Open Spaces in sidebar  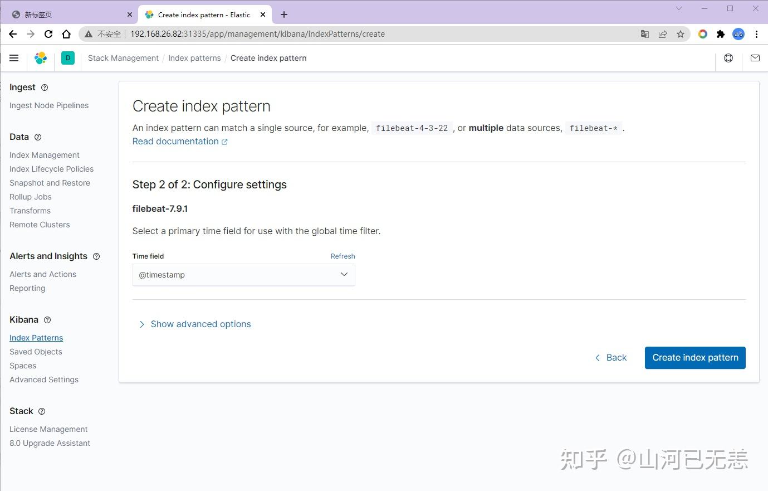tap(23, 366)
